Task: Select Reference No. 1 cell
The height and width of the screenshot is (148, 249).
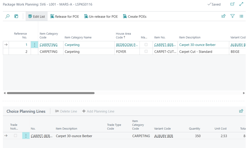Action: (20, 45)
